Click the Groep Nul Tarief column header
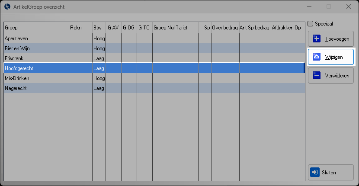 coord(175,28)
